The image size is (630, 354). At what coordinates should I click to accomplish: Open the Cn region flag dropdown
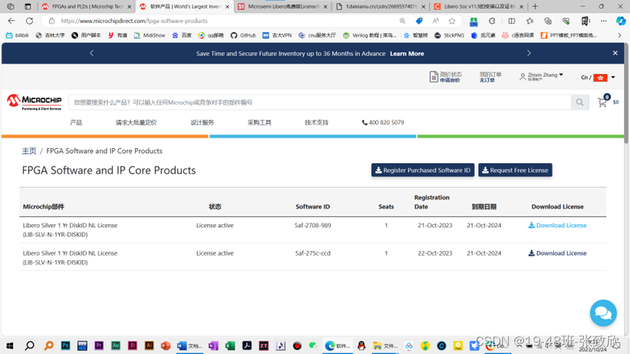click(598, 77)
